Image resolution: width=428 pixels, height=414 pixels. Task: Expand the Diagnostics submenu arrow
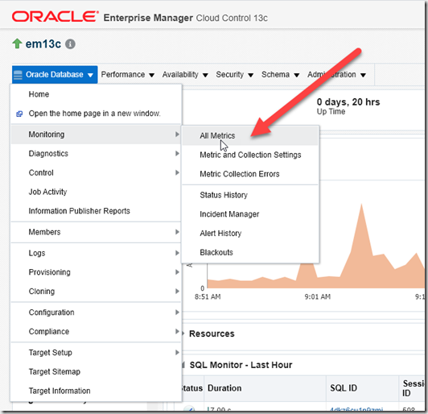(177, 154)
